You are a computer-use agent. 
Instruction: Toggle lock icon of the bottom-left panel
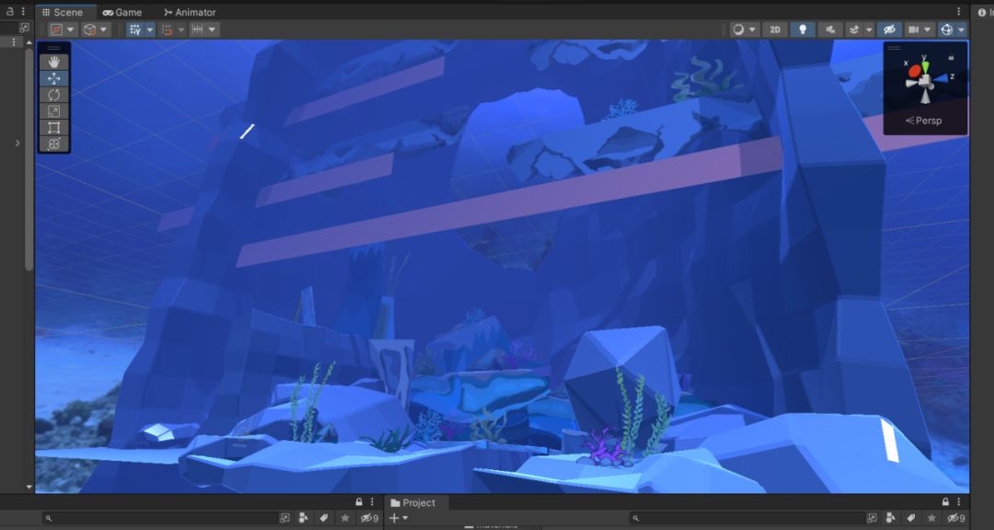click(359, 502)
